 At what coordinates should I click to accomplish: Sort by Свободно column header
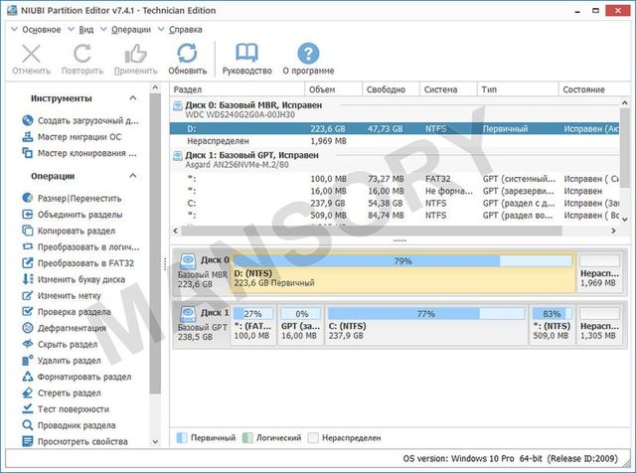[389, 89]
